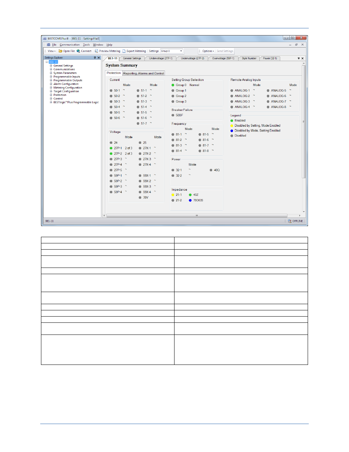Switch to the Undervoltage (27P-1) tab
349x452 pixels.
(161, 58)
